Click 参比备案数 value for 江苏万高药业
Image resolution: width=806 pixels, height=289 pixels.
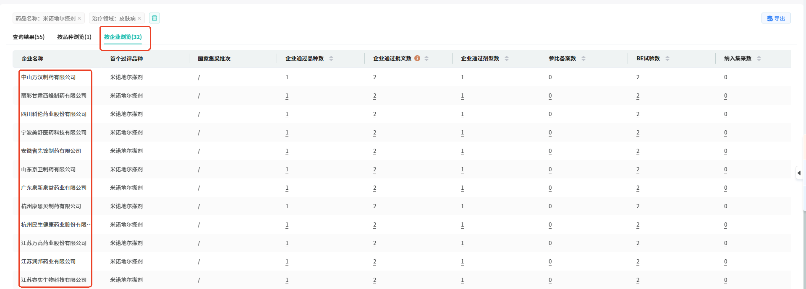click(x=550, y=243)
